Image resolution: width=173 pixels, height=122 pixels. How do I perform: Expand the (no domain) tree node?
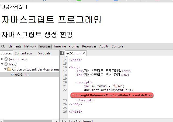(2, 59)
